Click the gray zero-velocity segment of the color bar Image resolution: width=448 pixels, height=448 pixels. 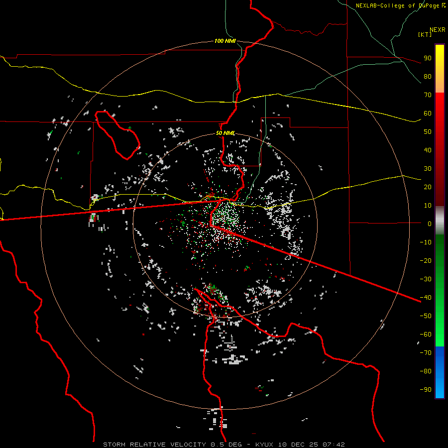pos(440,220)
